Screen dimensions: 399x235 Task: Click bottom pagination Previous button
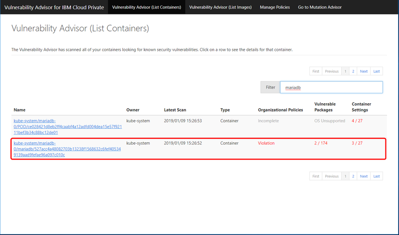coord(332,176)
